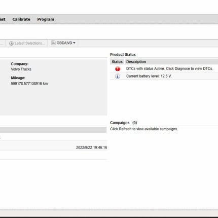Viewport: 218px width, 218px height.
Task: Click the Volvo Trucks company value
Action: tap(21, 69)
